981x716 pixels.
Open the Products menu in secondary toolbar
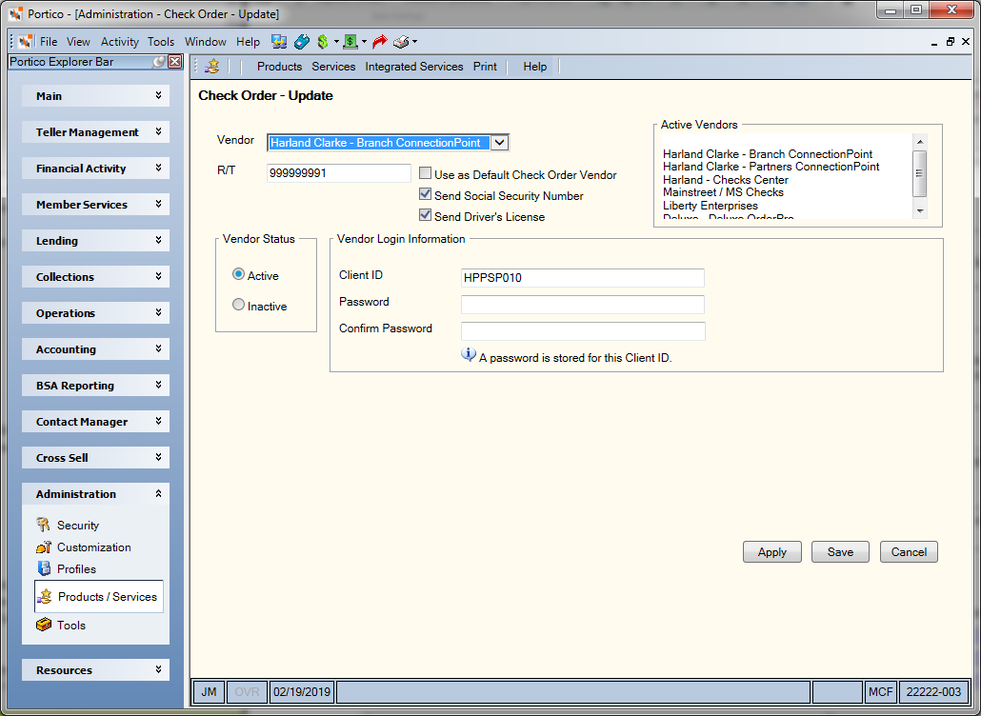(x=279, y=67)
